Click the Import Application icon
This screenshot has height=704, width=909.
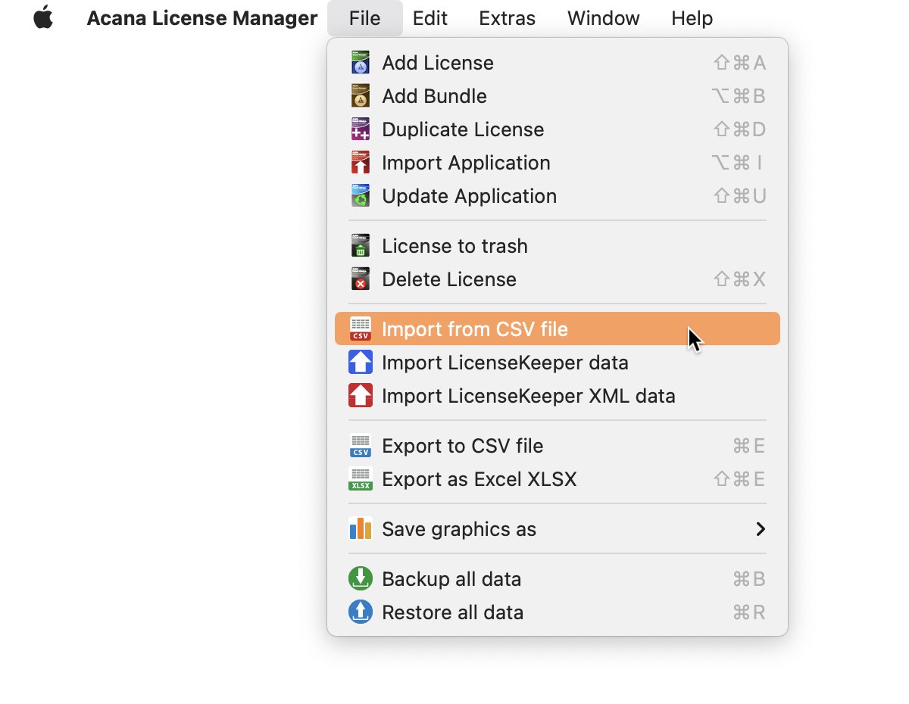[361, 163]
